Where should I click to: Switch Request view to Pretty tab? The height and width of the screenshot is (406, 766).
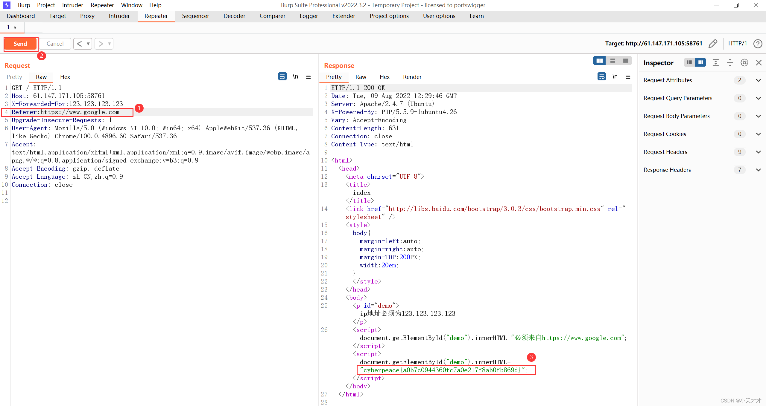(14, 77)
